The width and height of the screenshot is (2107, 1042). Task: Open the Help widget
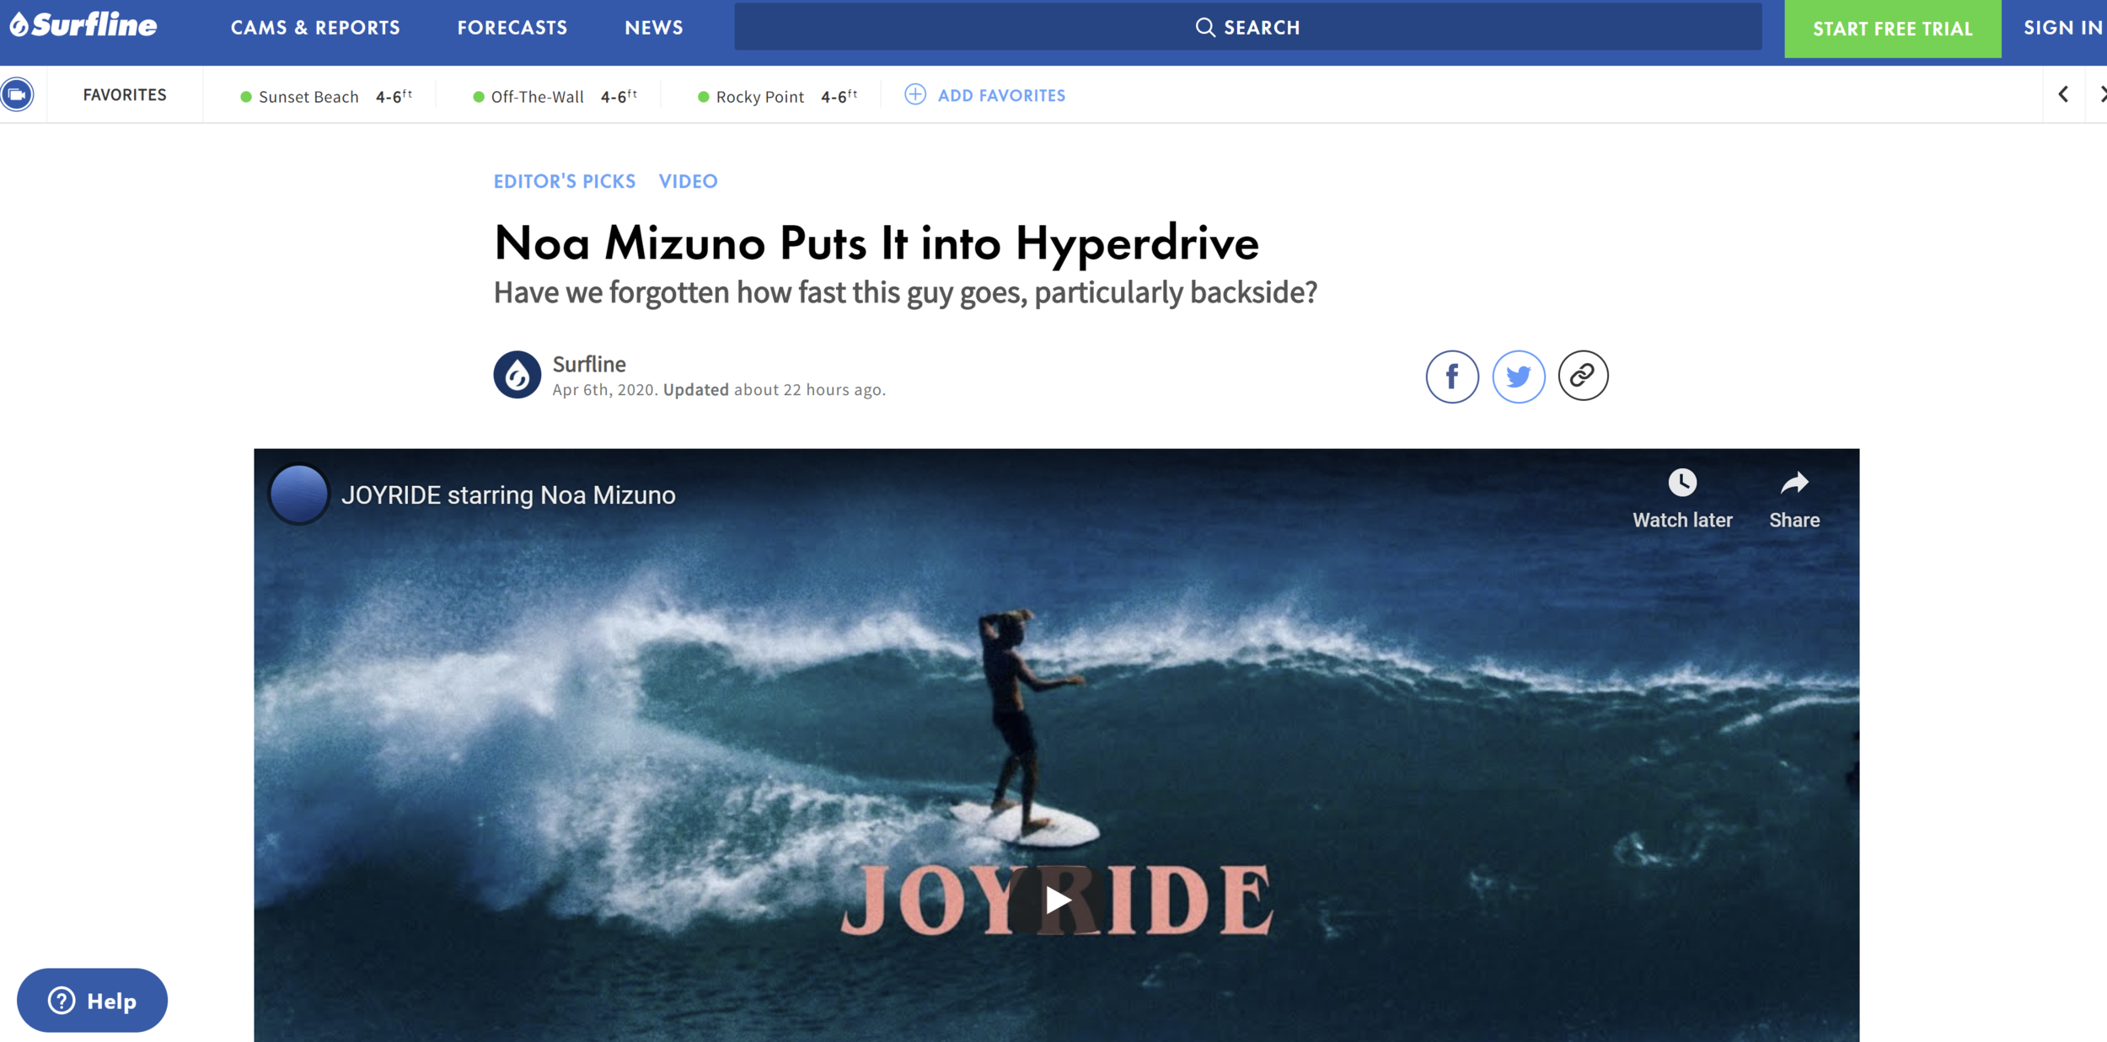click(x=92, y=1001)
